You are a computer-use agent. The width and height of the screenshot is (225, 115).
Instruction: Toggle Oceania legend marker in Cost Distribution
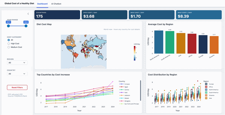pos(206,95)
